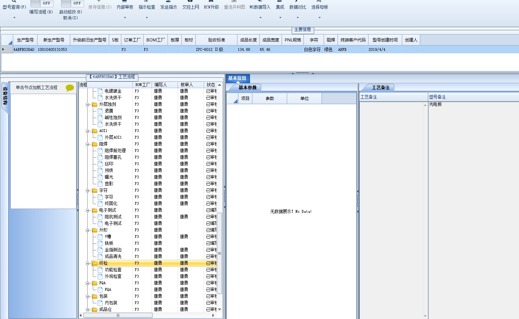Screen dimensions: 519x319
Task: Click the process tree's horizontal scrollbar thumb
Action: [118, 315]
